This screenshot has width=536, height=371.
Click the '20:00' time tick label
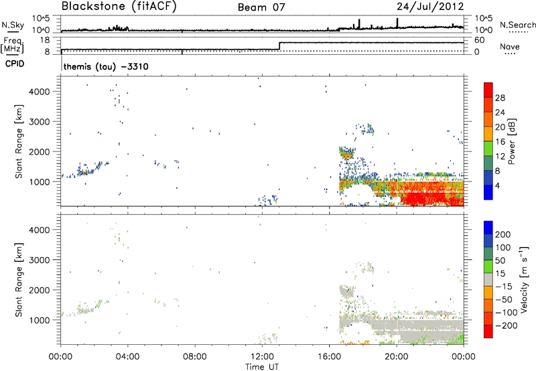point(396,357)
